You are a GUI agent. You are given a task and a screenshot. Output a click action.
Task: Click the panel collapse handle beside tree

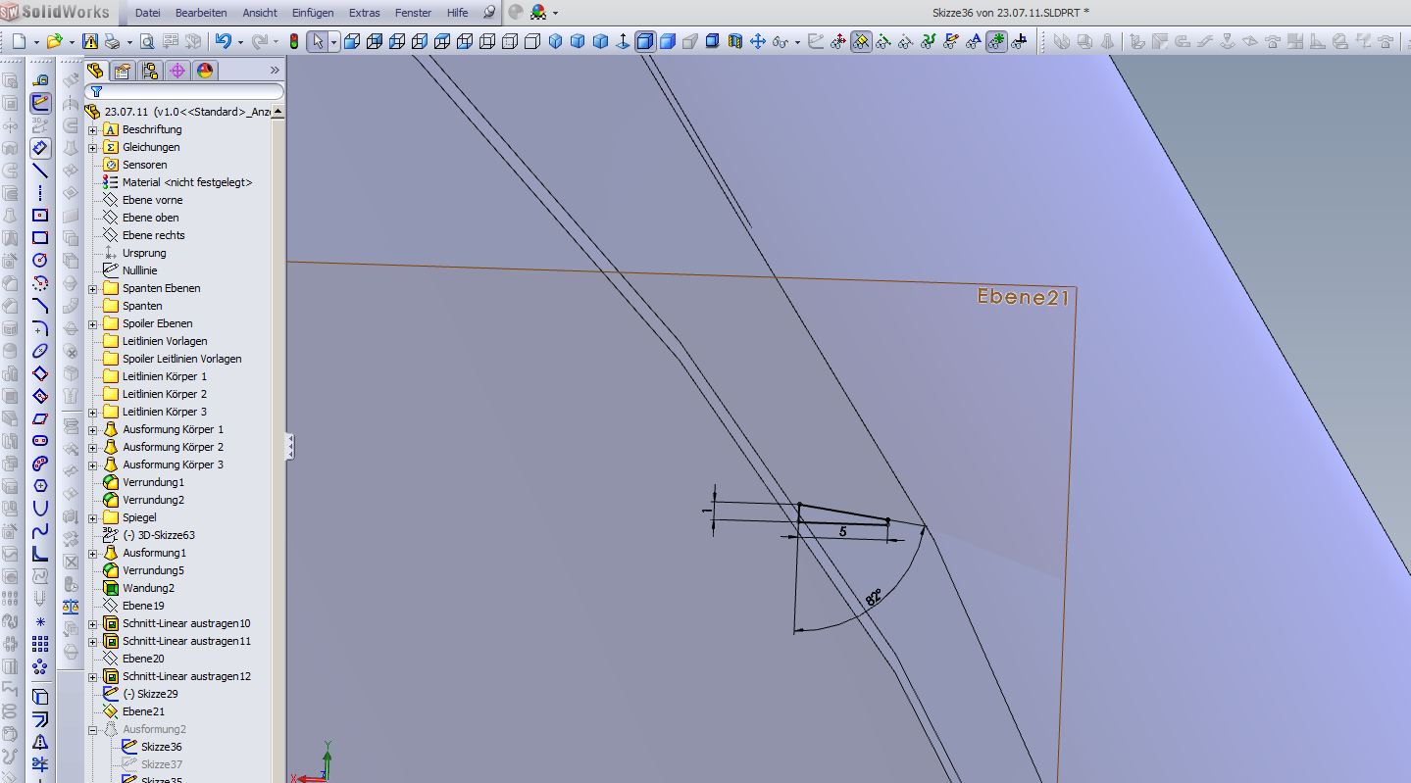(x=289, y=447)
